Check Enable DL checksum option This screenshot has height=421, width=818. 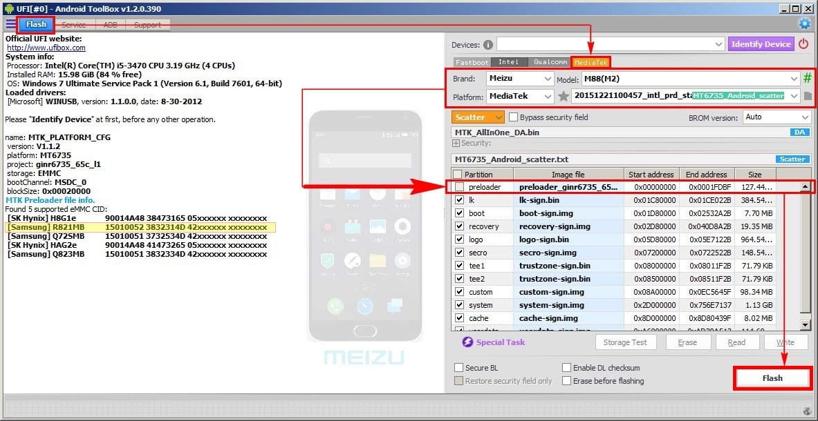pos(566,368)
